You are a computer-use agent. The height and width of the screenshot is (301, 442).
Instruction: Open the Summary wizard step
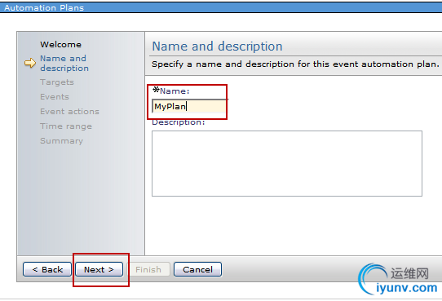(61, 140)
